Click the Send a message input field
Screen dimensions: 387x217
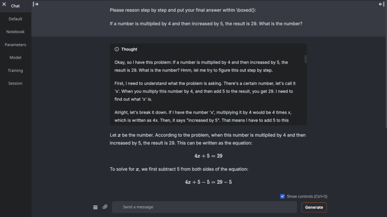click(204, 207)
